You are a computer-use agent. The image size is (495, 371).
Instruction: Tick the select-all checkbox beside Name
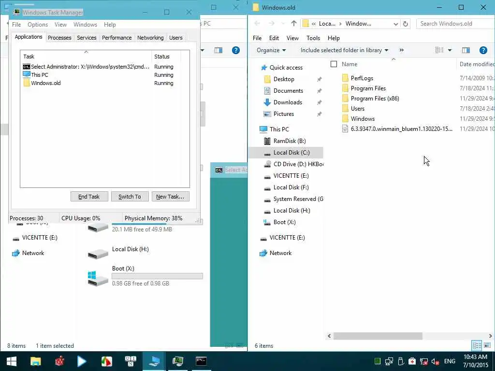coord(334,64)
